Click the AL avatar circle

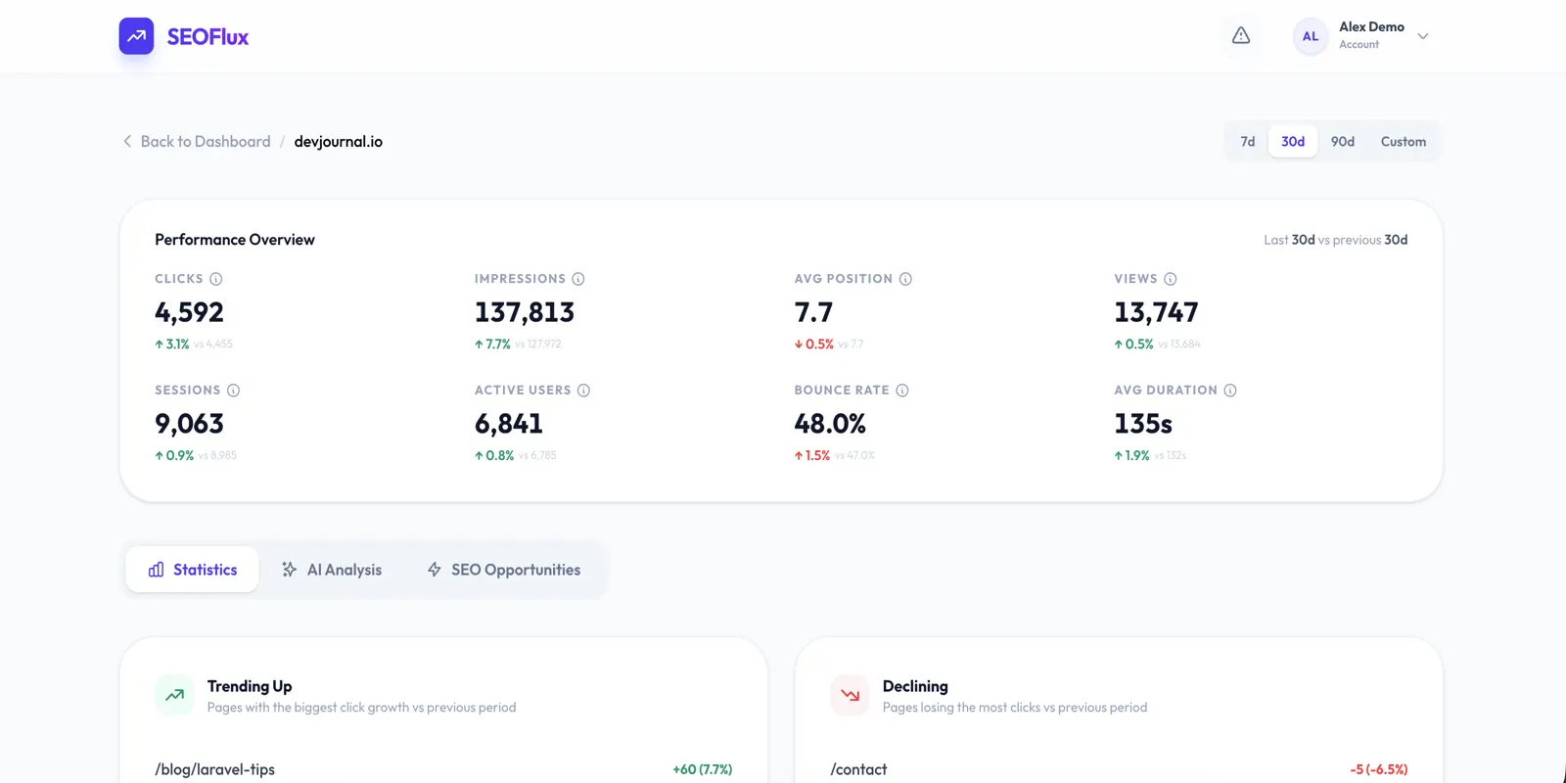click(1310, 36)
